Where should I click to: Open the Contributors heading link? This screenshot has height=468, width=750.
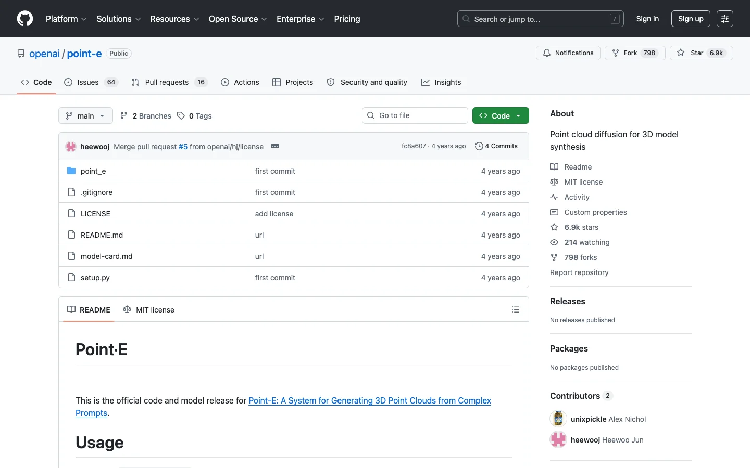click(582, 396)
